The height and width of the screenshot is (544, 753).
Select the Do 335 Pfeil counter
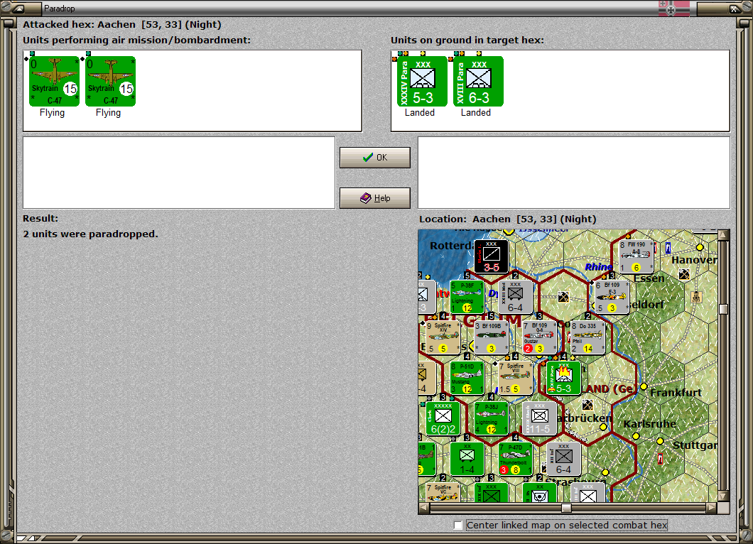pos(587,337)
